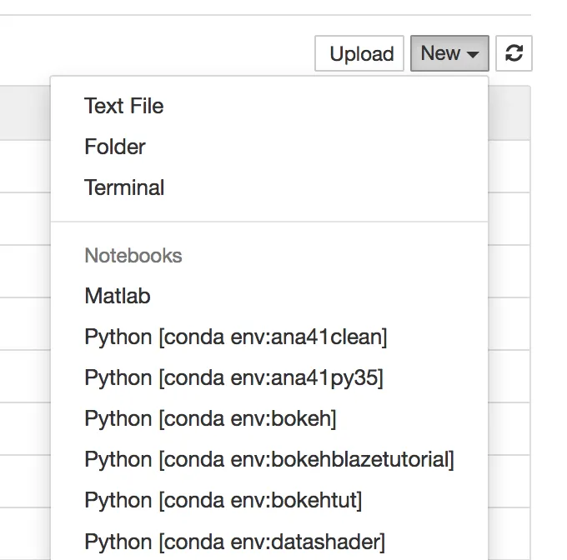Open a conda env:bokehtut Python notebook
The height and width of the screenshot is (560, 567).
click(x=223, y=500)
